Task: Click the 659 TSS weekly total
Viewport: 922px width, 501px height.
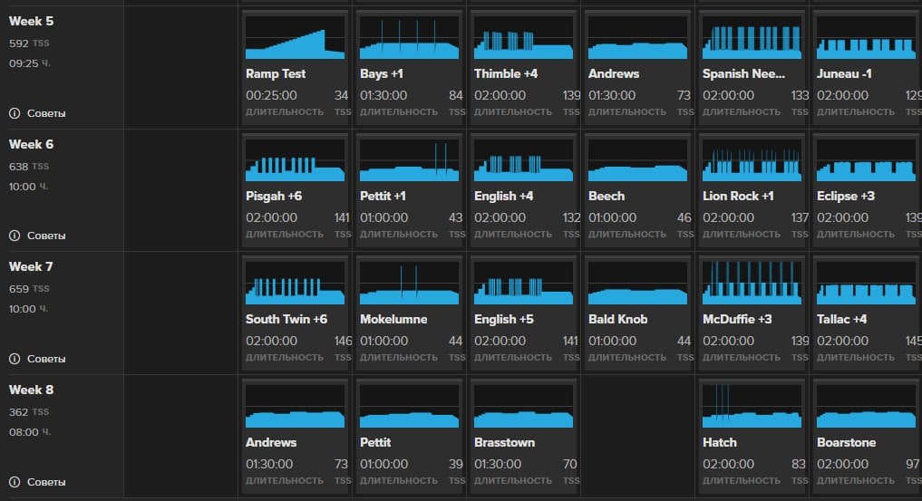Action: point(29,289)
